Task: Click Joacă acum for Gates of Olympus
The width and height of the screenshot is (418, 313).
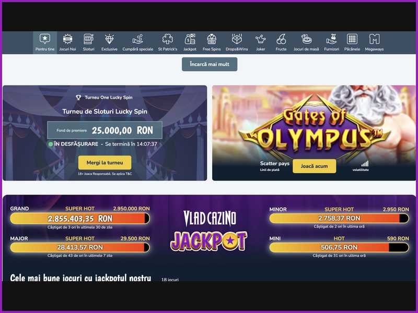Action: (x=314, y=165)
